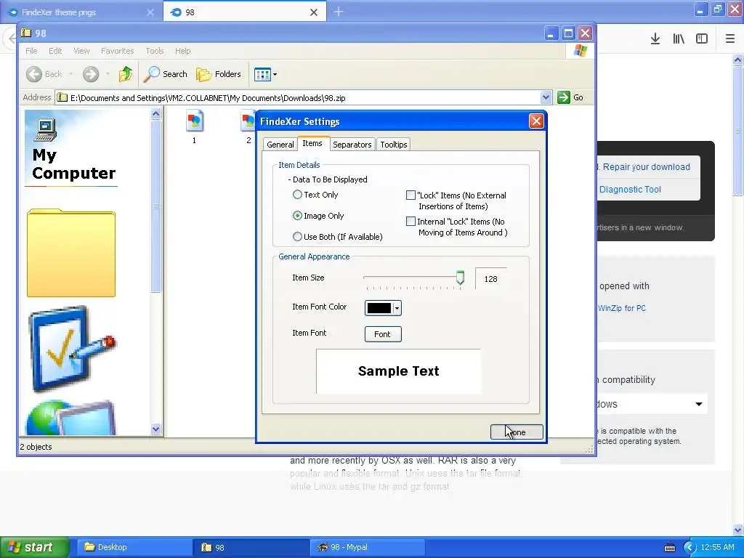Close the FindeXer Settings dialog
The image size is (744, 558).
click(x=536, y=121)
